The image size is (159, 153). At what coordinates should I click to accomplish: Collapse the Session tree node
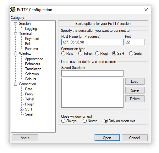click(15, 24)
